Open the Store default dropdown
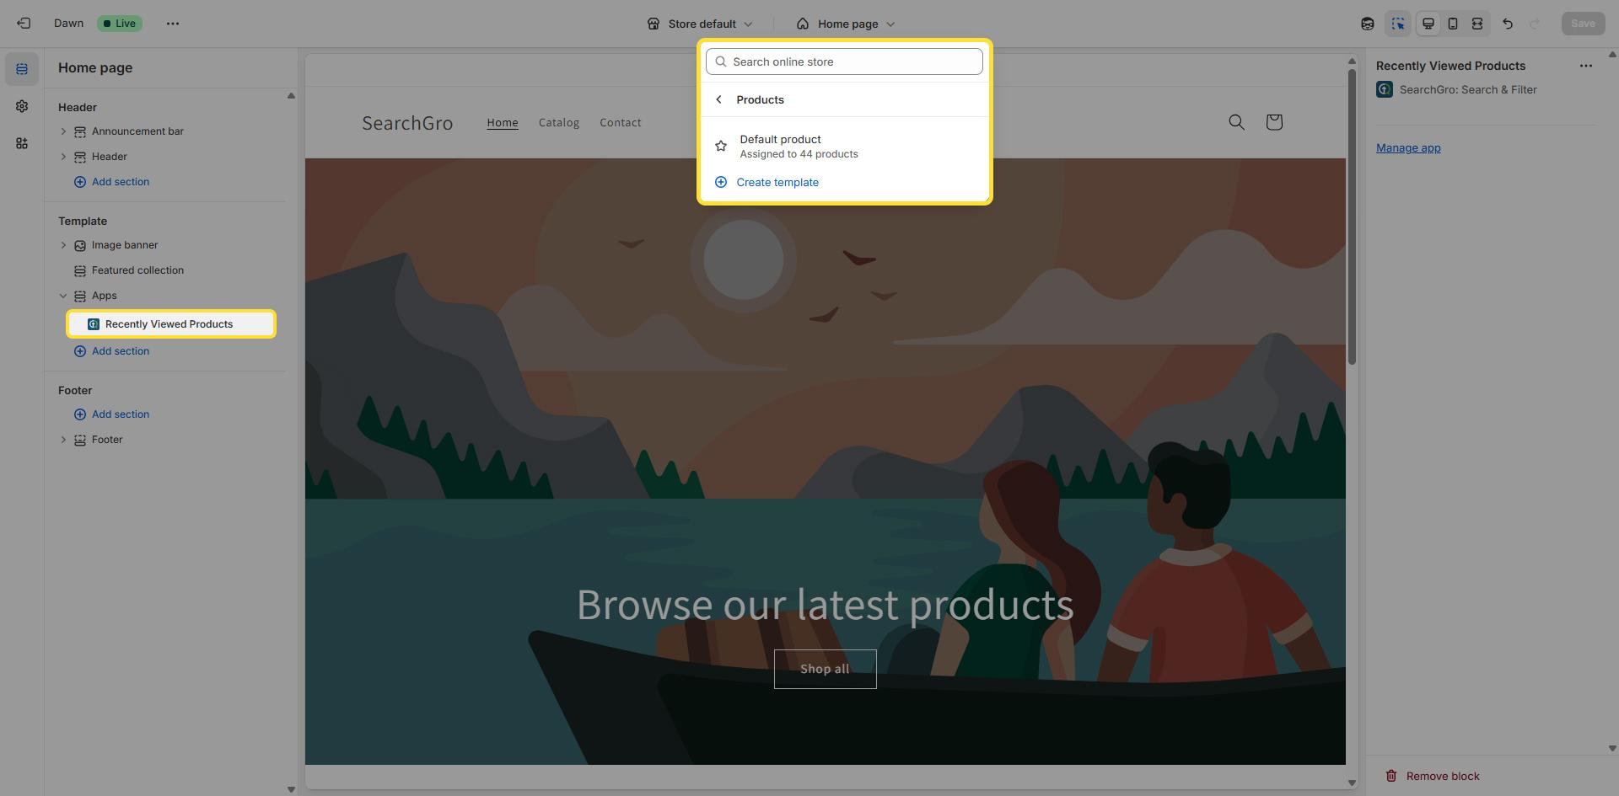This screenshot has width=1619, height=796. point(700,24)
